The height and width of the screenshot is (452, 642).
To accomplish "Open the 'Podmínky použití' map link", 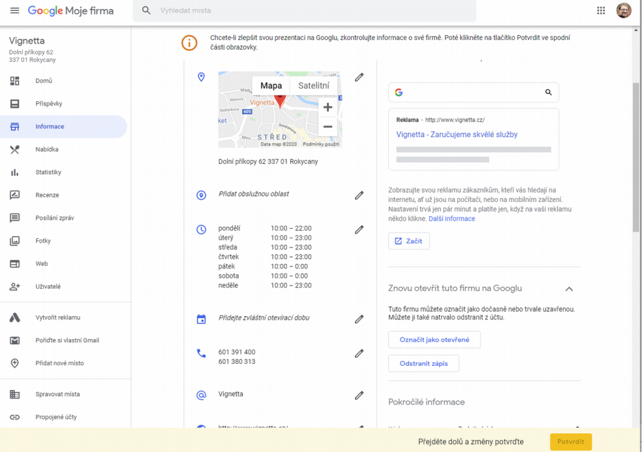I will [x=321, y=144].
